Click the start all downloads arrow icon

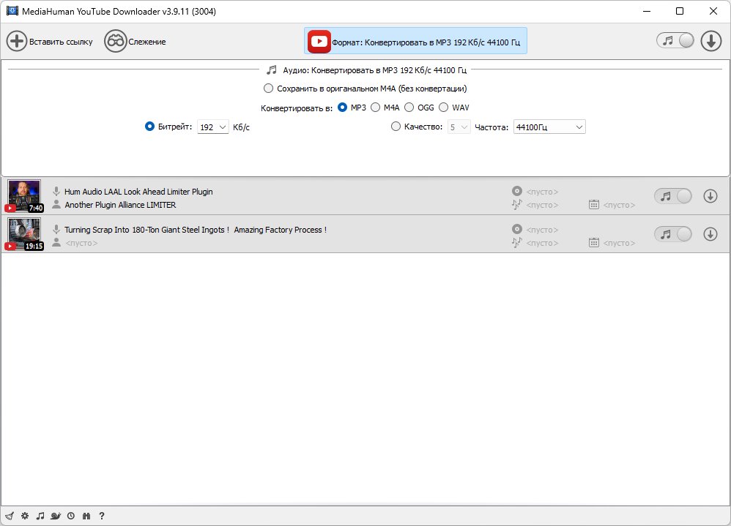710,41
